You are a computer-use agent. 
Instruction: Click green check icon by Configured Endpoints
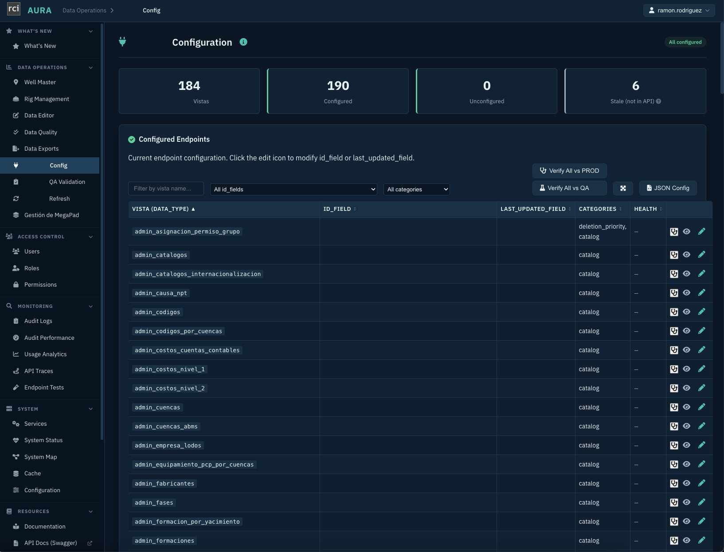click(132, 140)
